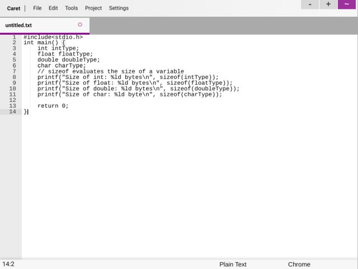The height and width of the screenshot is (269, 358).
Task: Place cursor in the #include<stdio.h> line
Action: point(53,37)
